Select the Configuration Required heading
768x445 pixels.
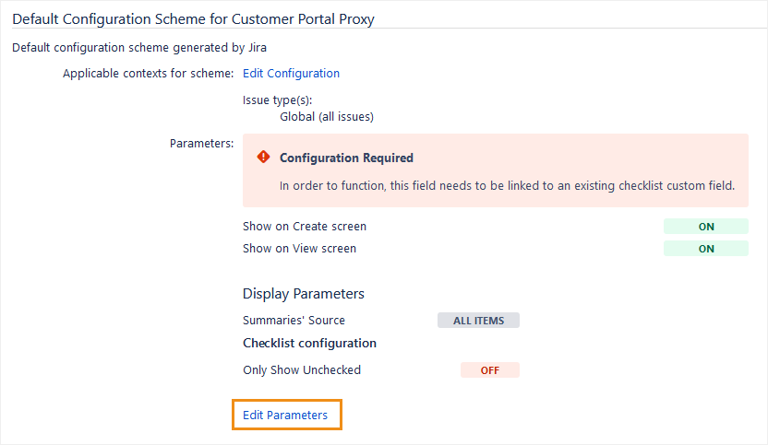tap(346, 158)
